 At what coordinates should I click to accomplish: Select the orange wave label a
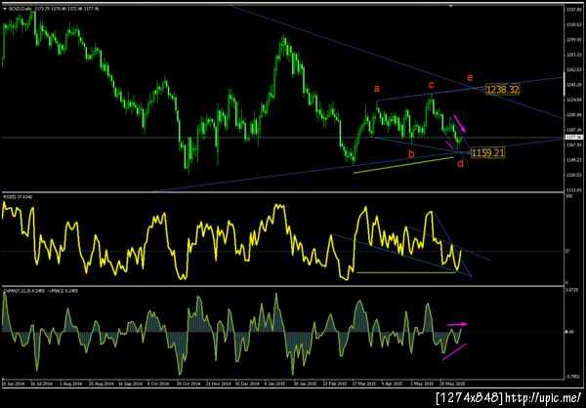[x=377, y=89]
